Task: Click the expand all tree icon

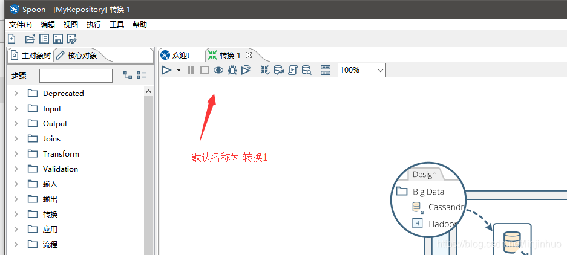Action: 128,75
